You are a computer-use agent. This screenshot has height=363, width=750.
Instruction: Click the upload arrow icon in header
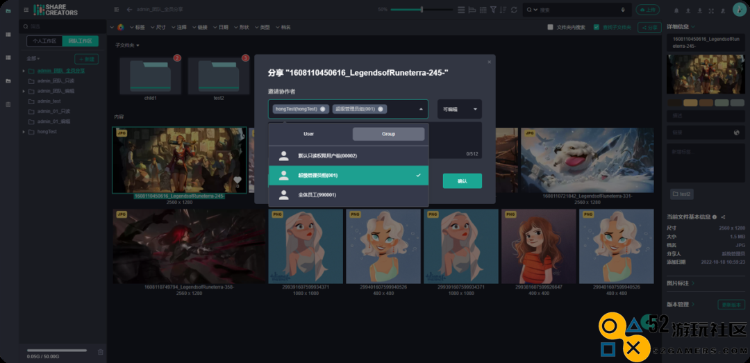coord(687,10)
